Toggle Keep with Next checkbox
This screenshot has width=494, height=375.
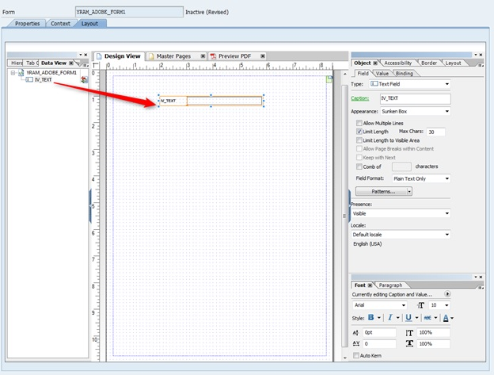[359, 158]
